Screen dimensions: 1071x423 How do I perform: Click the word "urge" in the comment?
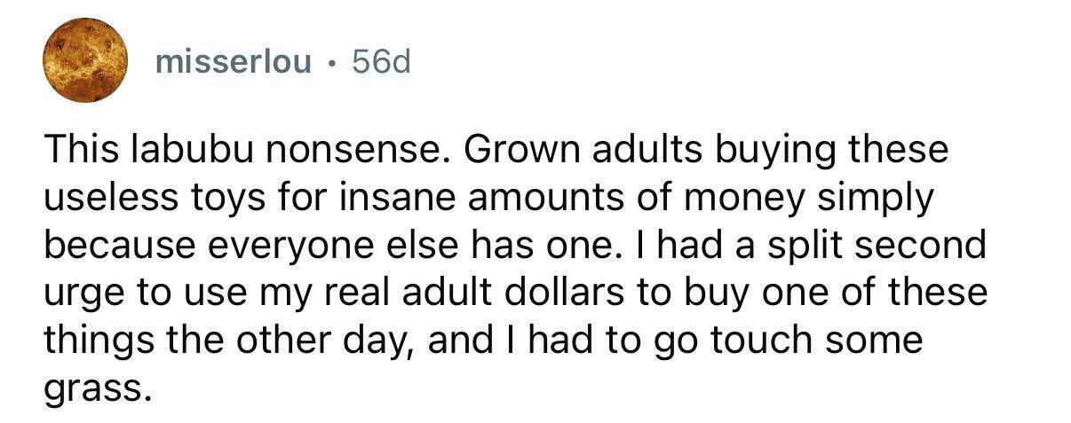tap(76, 294)
